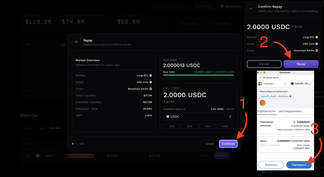Click the Available Balance value 2.00 USDC
Image resolution: width=324 pixels, height=177 pixels.
pos(217,109)
